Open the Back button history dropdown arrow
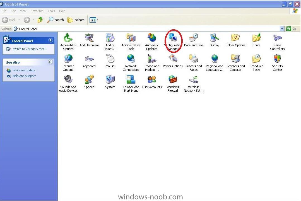301x201 pixels. (x=19, y=20)
